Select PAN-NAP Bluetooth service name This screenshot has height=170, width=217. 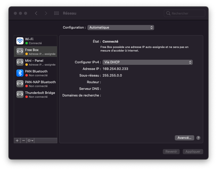click(40, 82)
